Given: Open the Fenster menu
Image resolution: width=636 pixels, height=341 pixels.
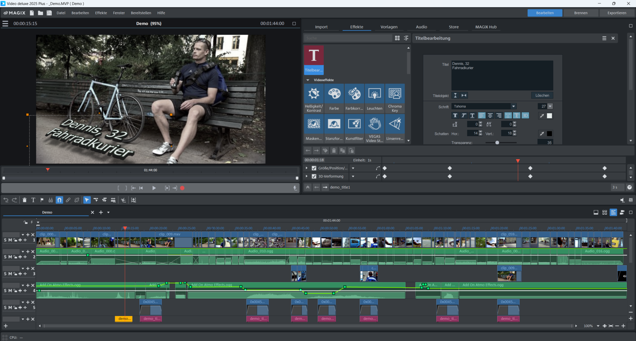Looking at the screenshot, I should pyautogui.click(x=119, y=13).
